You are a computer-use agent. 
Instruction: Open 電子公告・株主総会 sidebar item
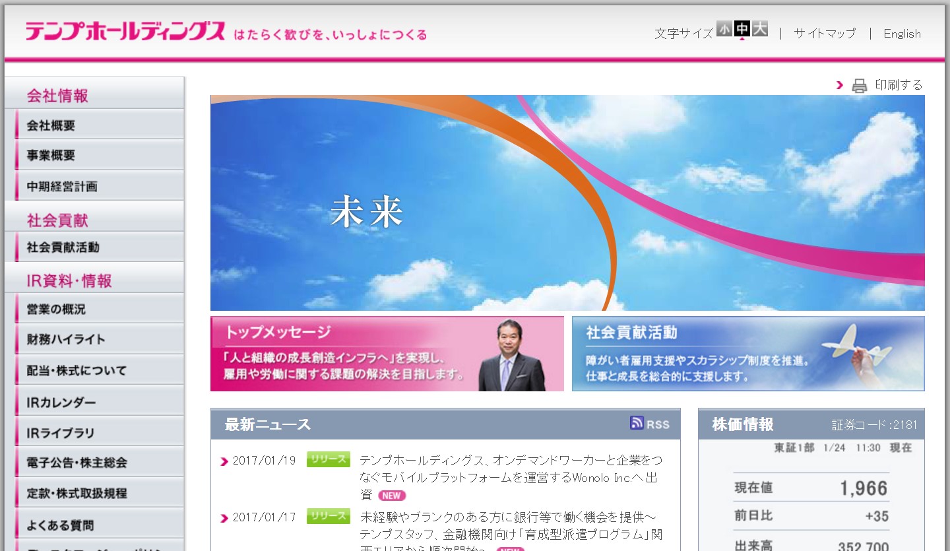tap(99, 463)
